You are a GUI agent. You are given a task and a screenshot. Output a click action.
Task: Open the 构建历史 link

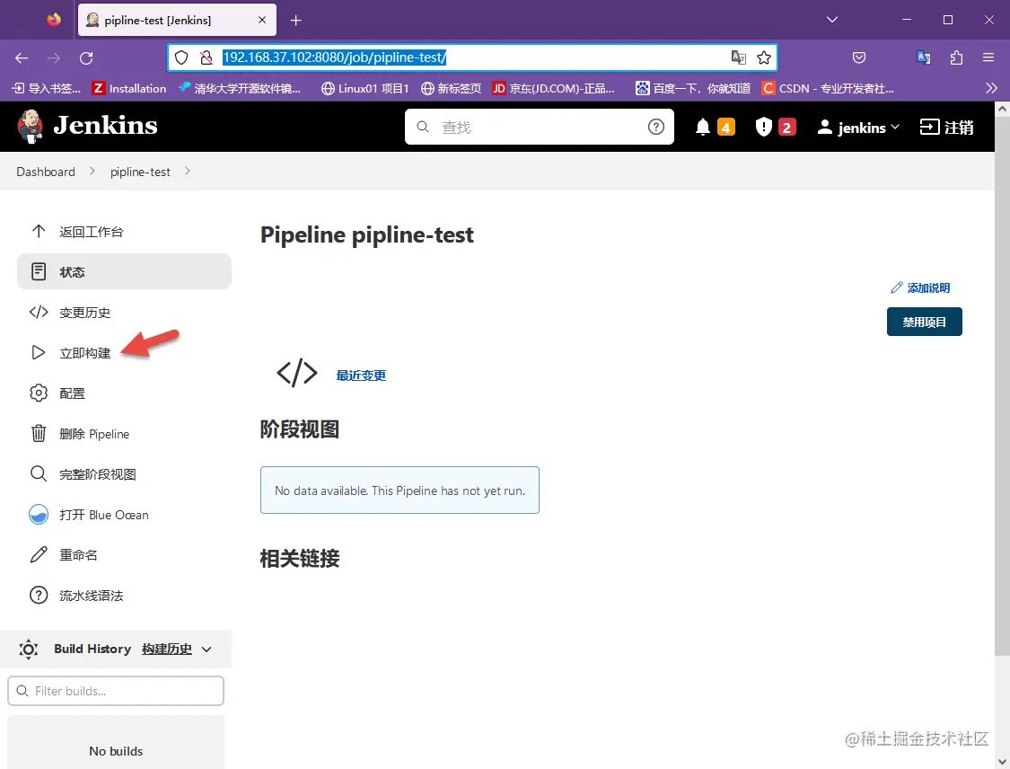(x=167, y=650)
